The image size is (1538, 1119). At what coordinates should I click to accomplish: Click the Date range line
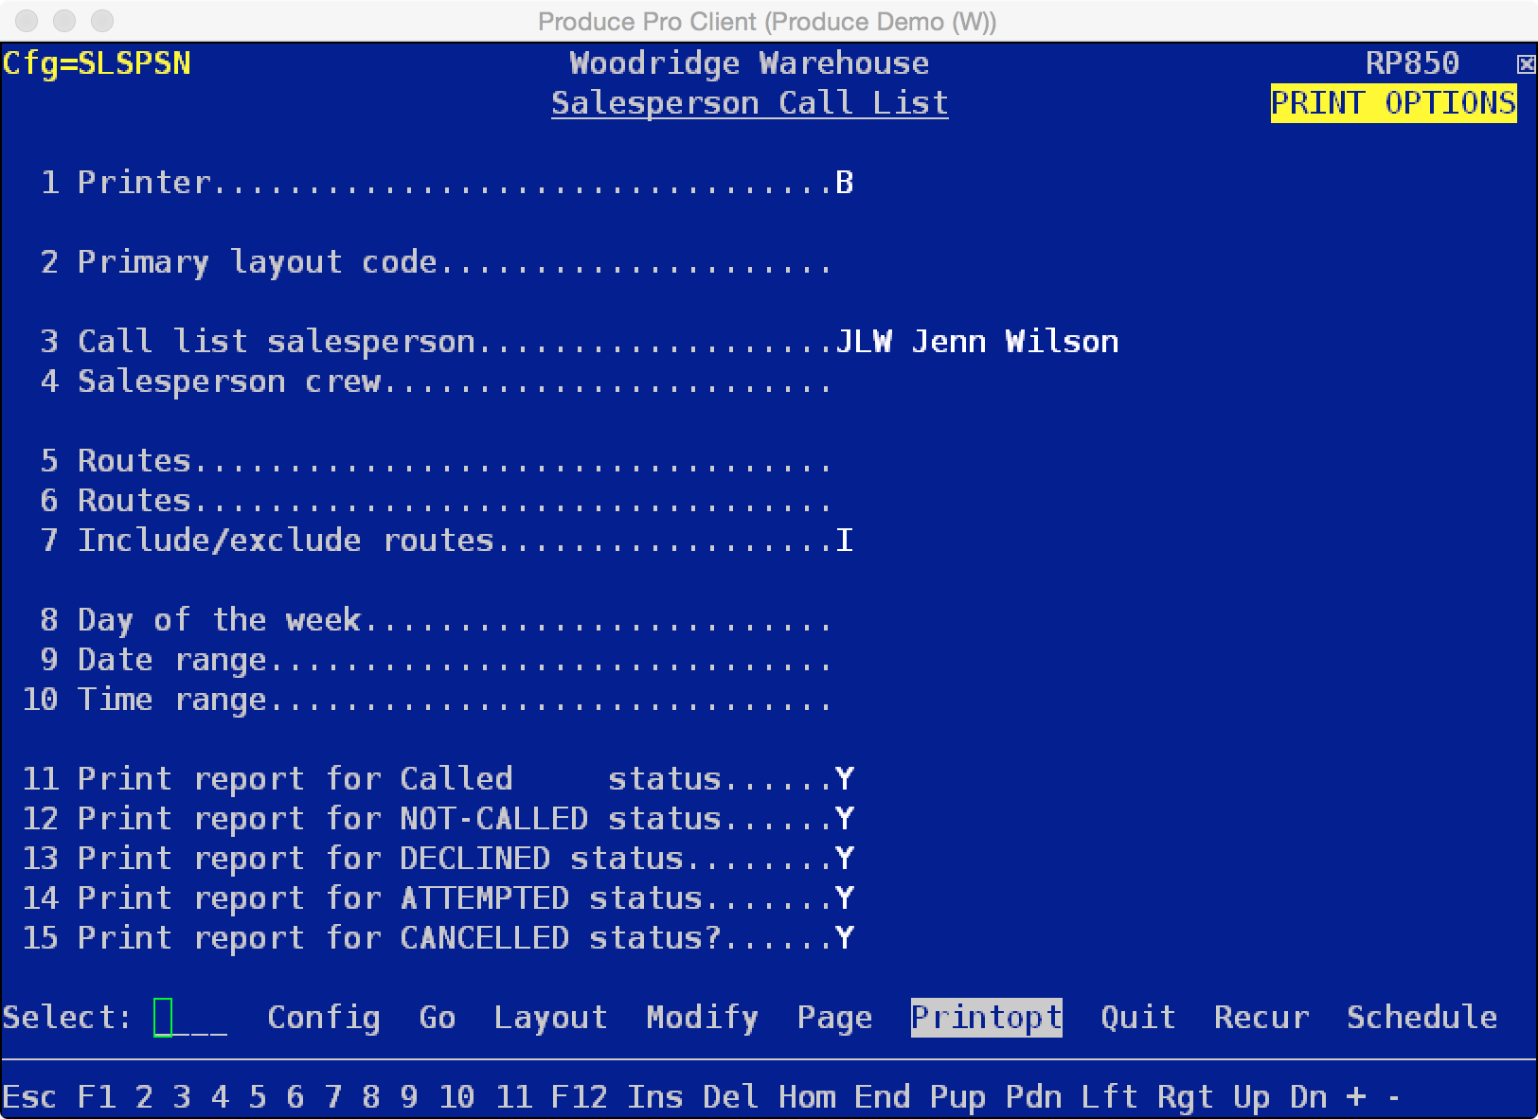436,660
